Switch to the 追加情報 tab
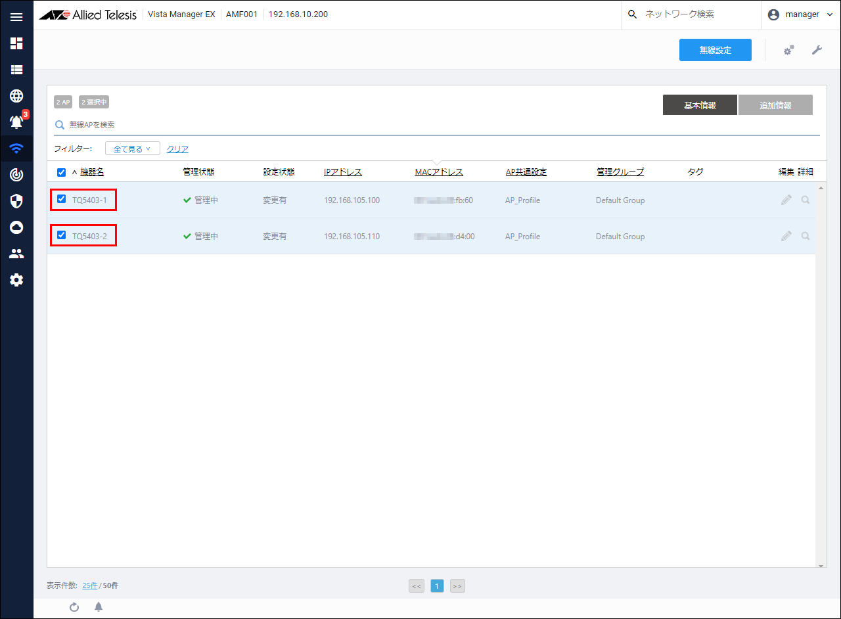Image resolution: width=841 pixels, height=619 pixels. [x=775, y=105]
